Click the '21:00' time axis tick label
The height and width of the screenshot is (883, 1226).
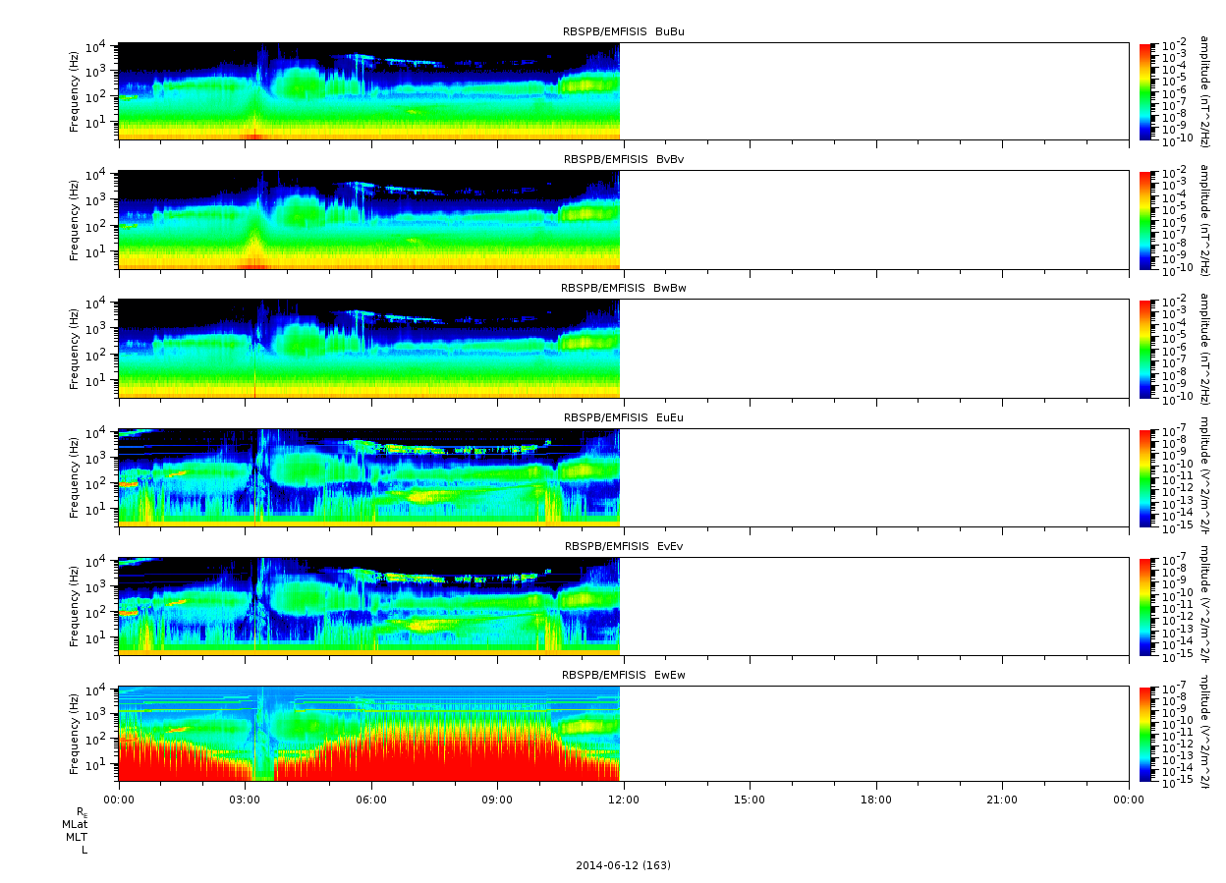pyautogui.click(x=1002, y=800)
